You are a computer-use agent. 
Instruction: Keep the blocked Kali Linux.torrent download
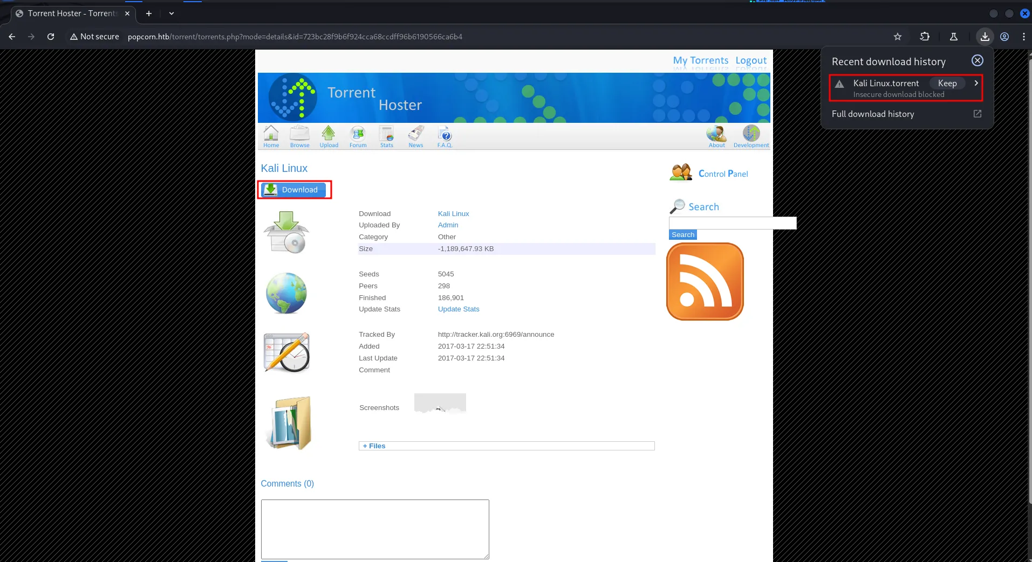click(947, 83)
